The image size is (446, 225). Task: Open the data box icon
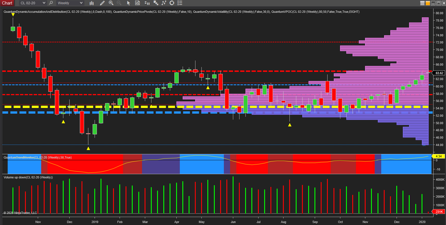[x=137, y=3]
